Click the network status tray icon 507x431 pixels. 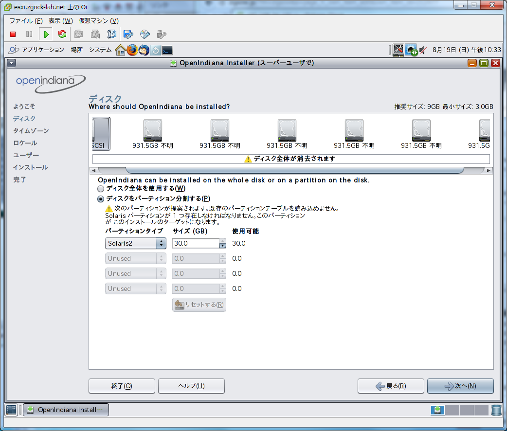pos(412,50)
